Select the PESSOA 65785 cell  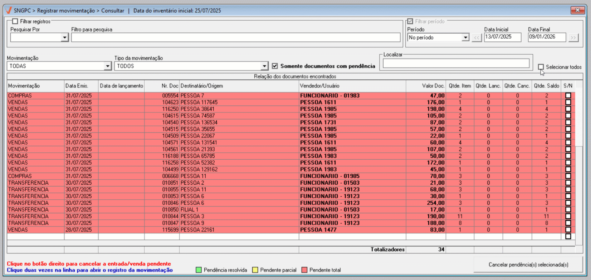pos(239,156)
